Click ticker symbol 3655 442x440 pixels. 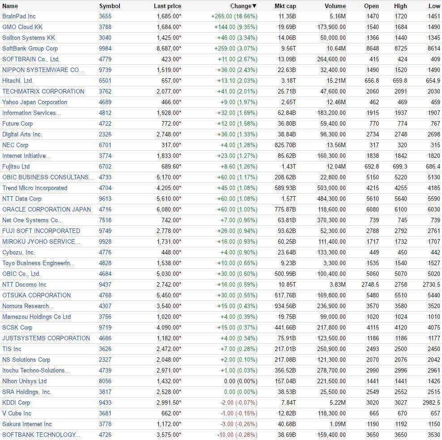click(x=105, y=17)
